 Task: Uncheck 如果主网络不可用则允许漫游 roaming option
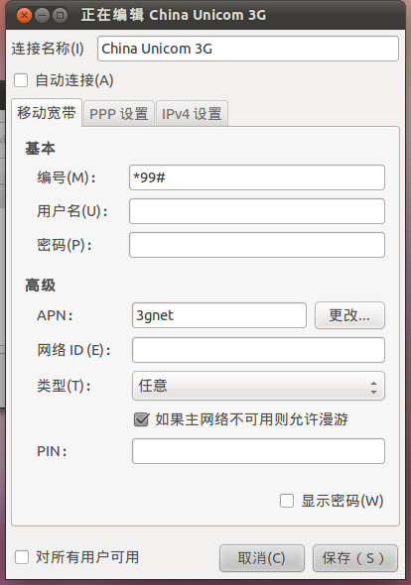coord(142,419)
